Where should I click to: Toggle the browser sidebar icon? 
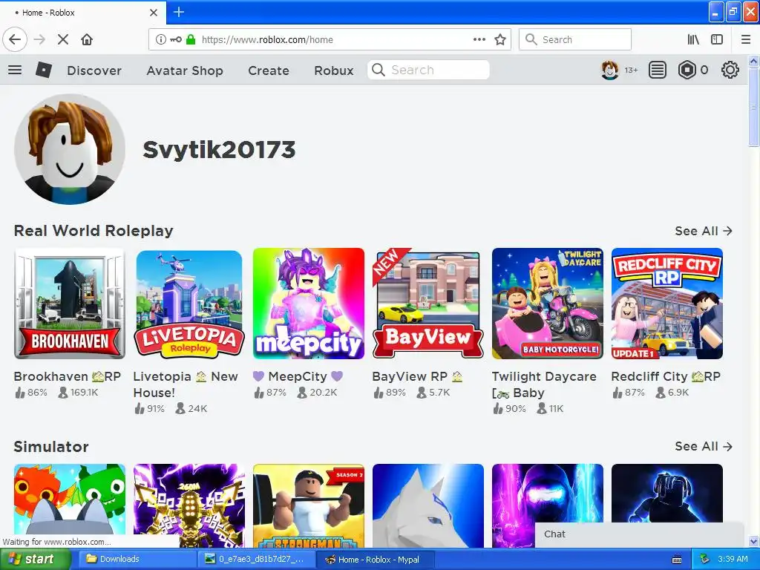pyautogui.click(x=717, y=39)
